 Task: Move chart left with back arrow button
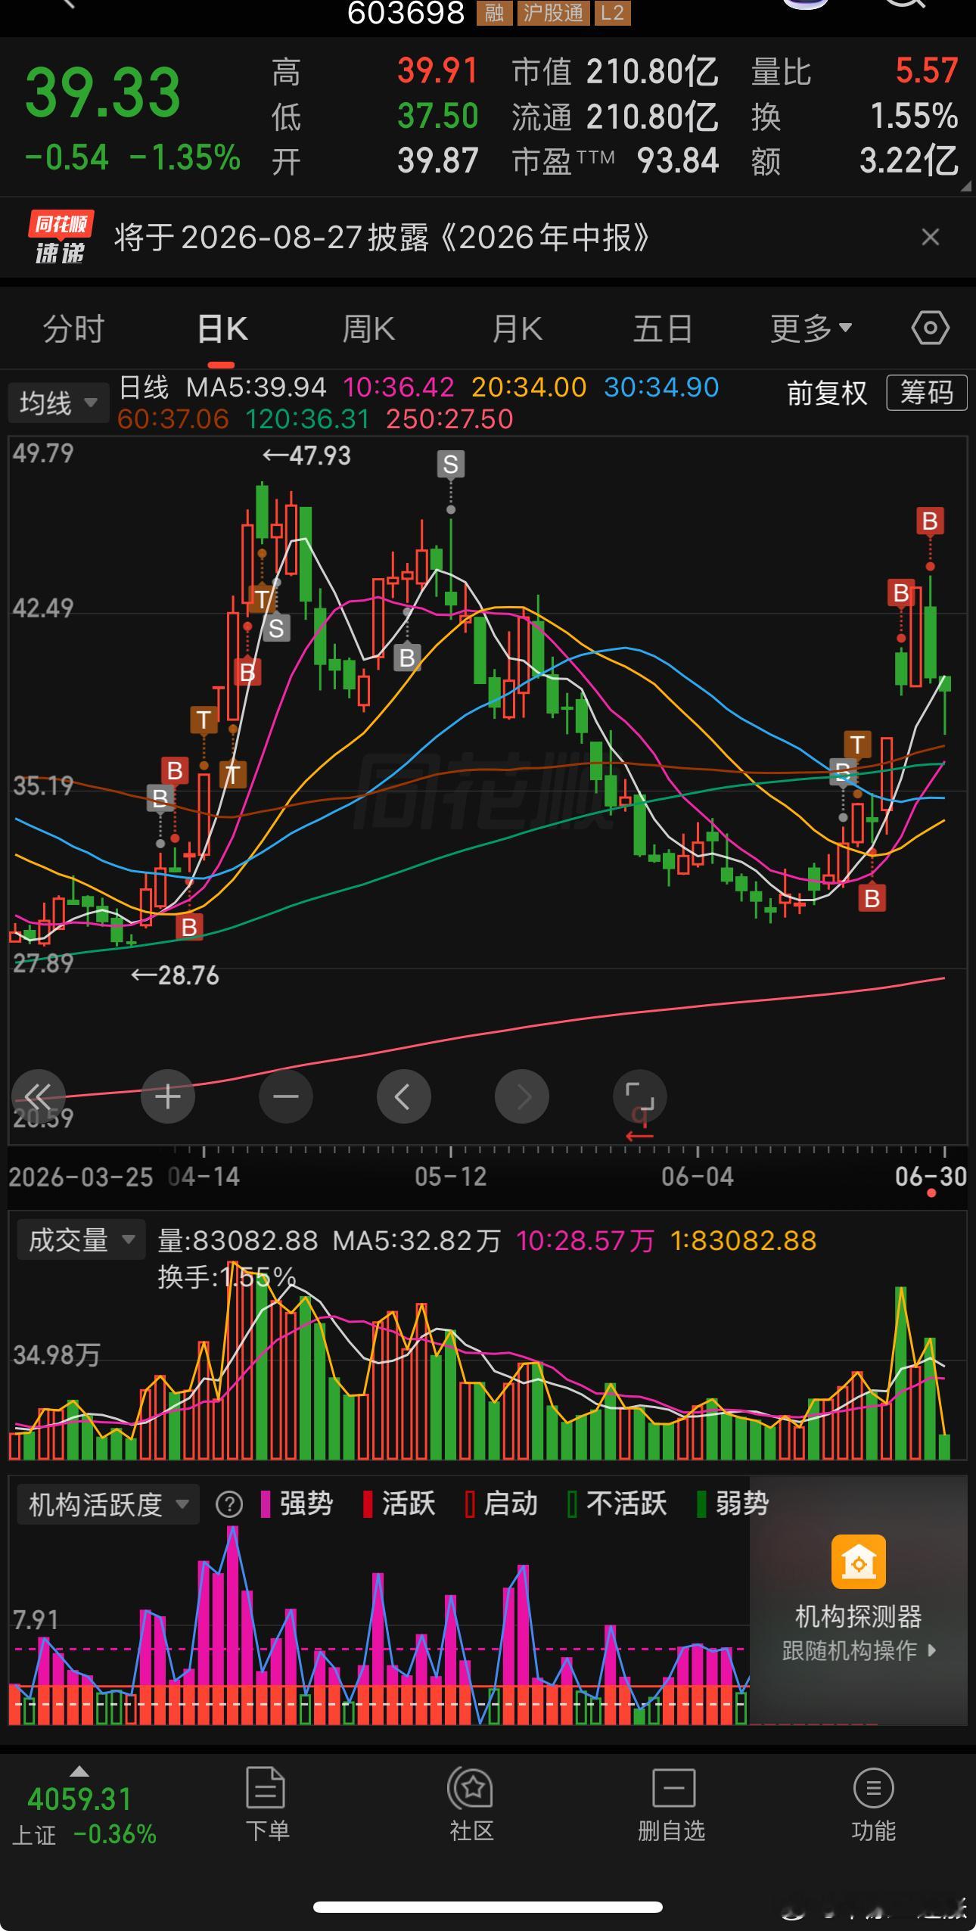click(404, 1096)
